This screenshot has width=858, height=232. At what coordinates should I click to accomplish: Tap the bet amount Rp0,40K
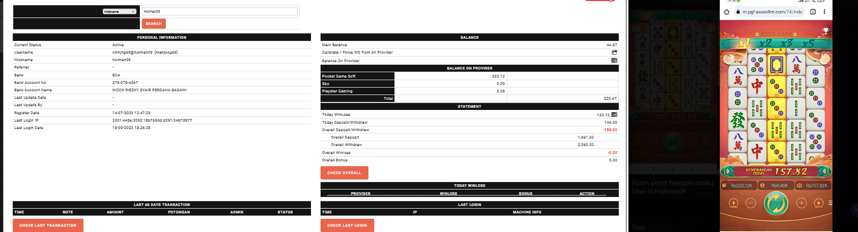776,185
